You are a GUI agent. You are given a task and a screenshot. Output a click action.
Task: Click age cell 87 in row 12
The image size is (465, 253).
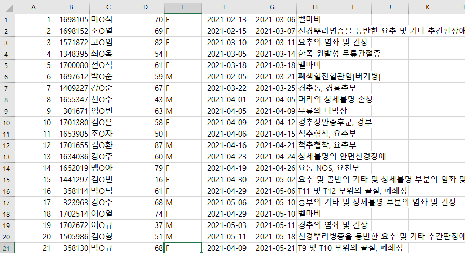point(145,145)
